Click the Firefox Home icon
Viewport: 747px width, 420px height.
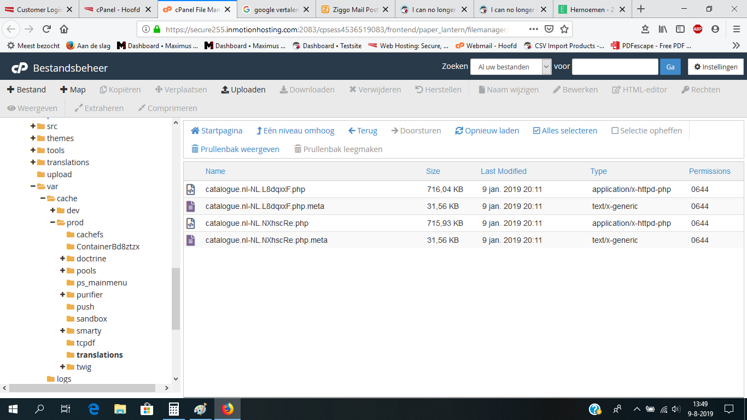(64, 29)
